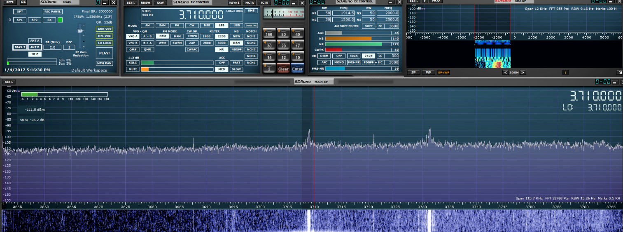Toggle LSB demodulation mode
This screenshot has width=623, height=232.
[x=221, y=26]
